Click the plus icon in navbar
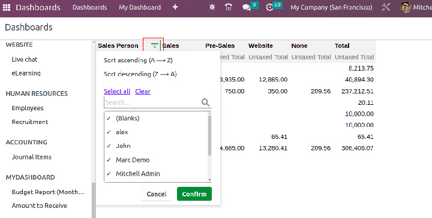The image size is (432, 218). [175, 7]
